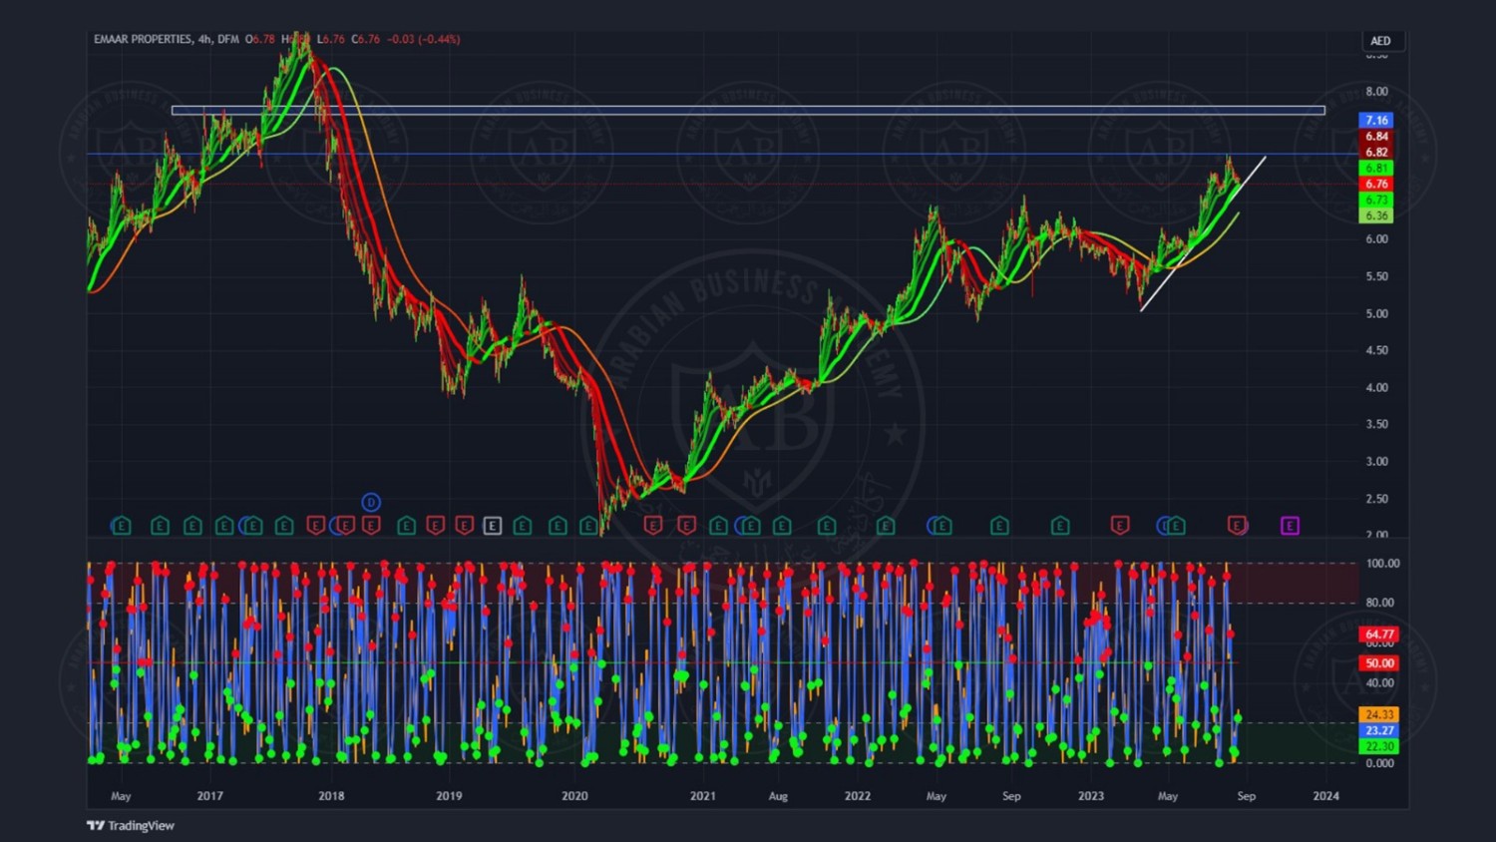The height and width of the screenshot is (842, 1496).
Task: Click the 2020 label on time axis
Action: coord(574,796)
